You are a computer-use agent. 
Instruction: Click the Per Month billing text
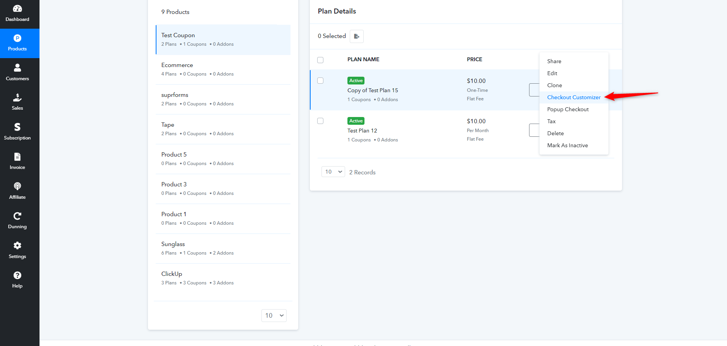coord(478,131)
